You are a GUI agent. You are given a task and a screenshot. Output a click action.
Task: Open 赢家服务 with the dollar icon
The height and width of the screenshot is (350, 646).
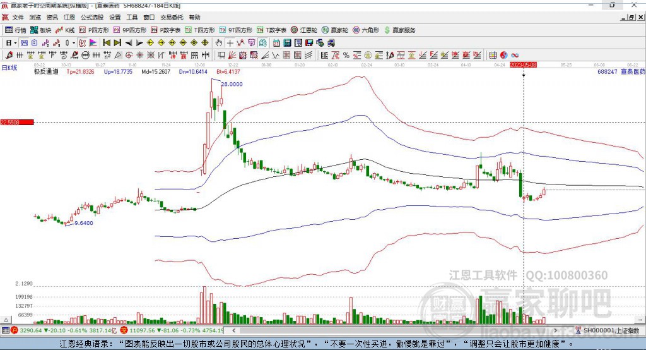pyautogui.click(x=399, y=30)
